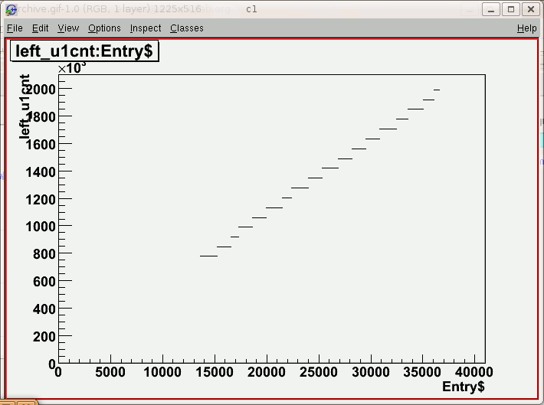Click the x-axis label 20000

click(x=267, y=372)
